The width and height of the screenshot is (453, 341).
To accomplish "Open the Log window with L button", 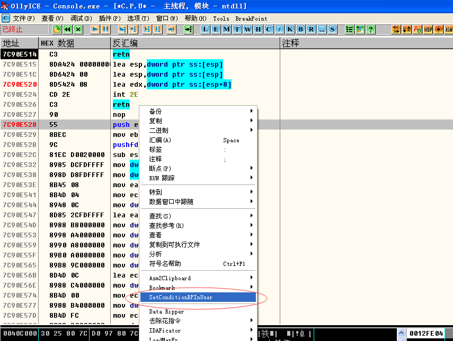I will [x=205, y=30].
